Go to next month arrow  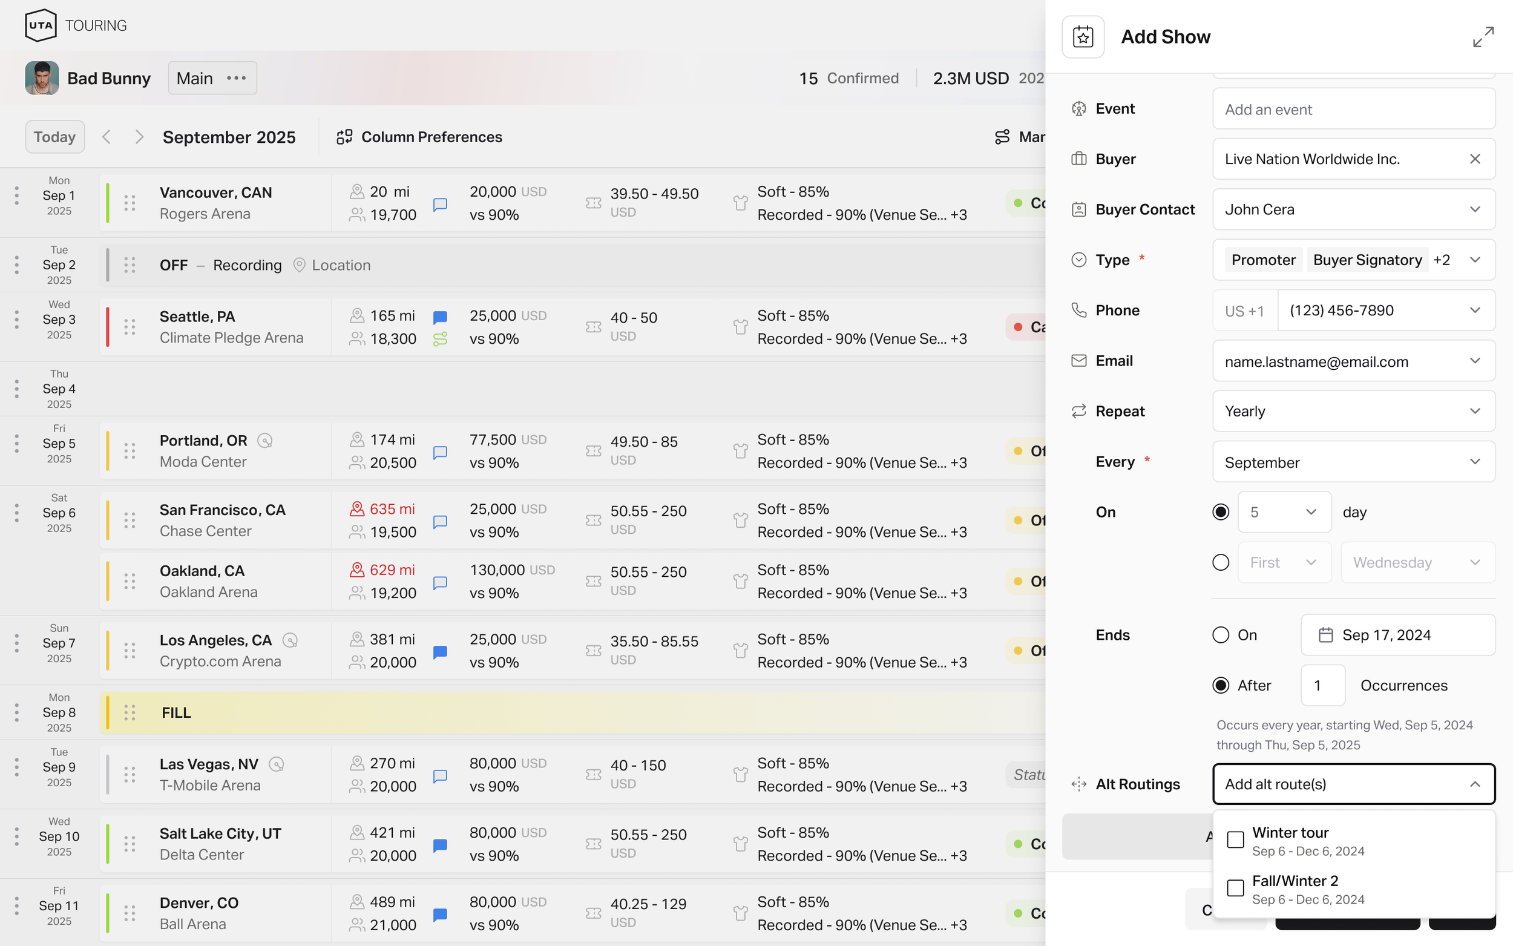[x=139, y=137]
